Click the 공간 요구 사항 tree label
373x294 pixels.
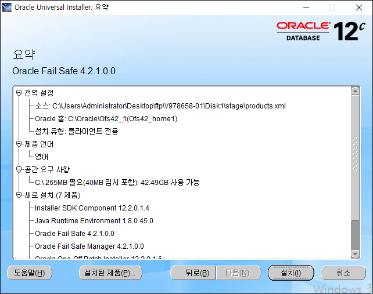click(47, 169)
